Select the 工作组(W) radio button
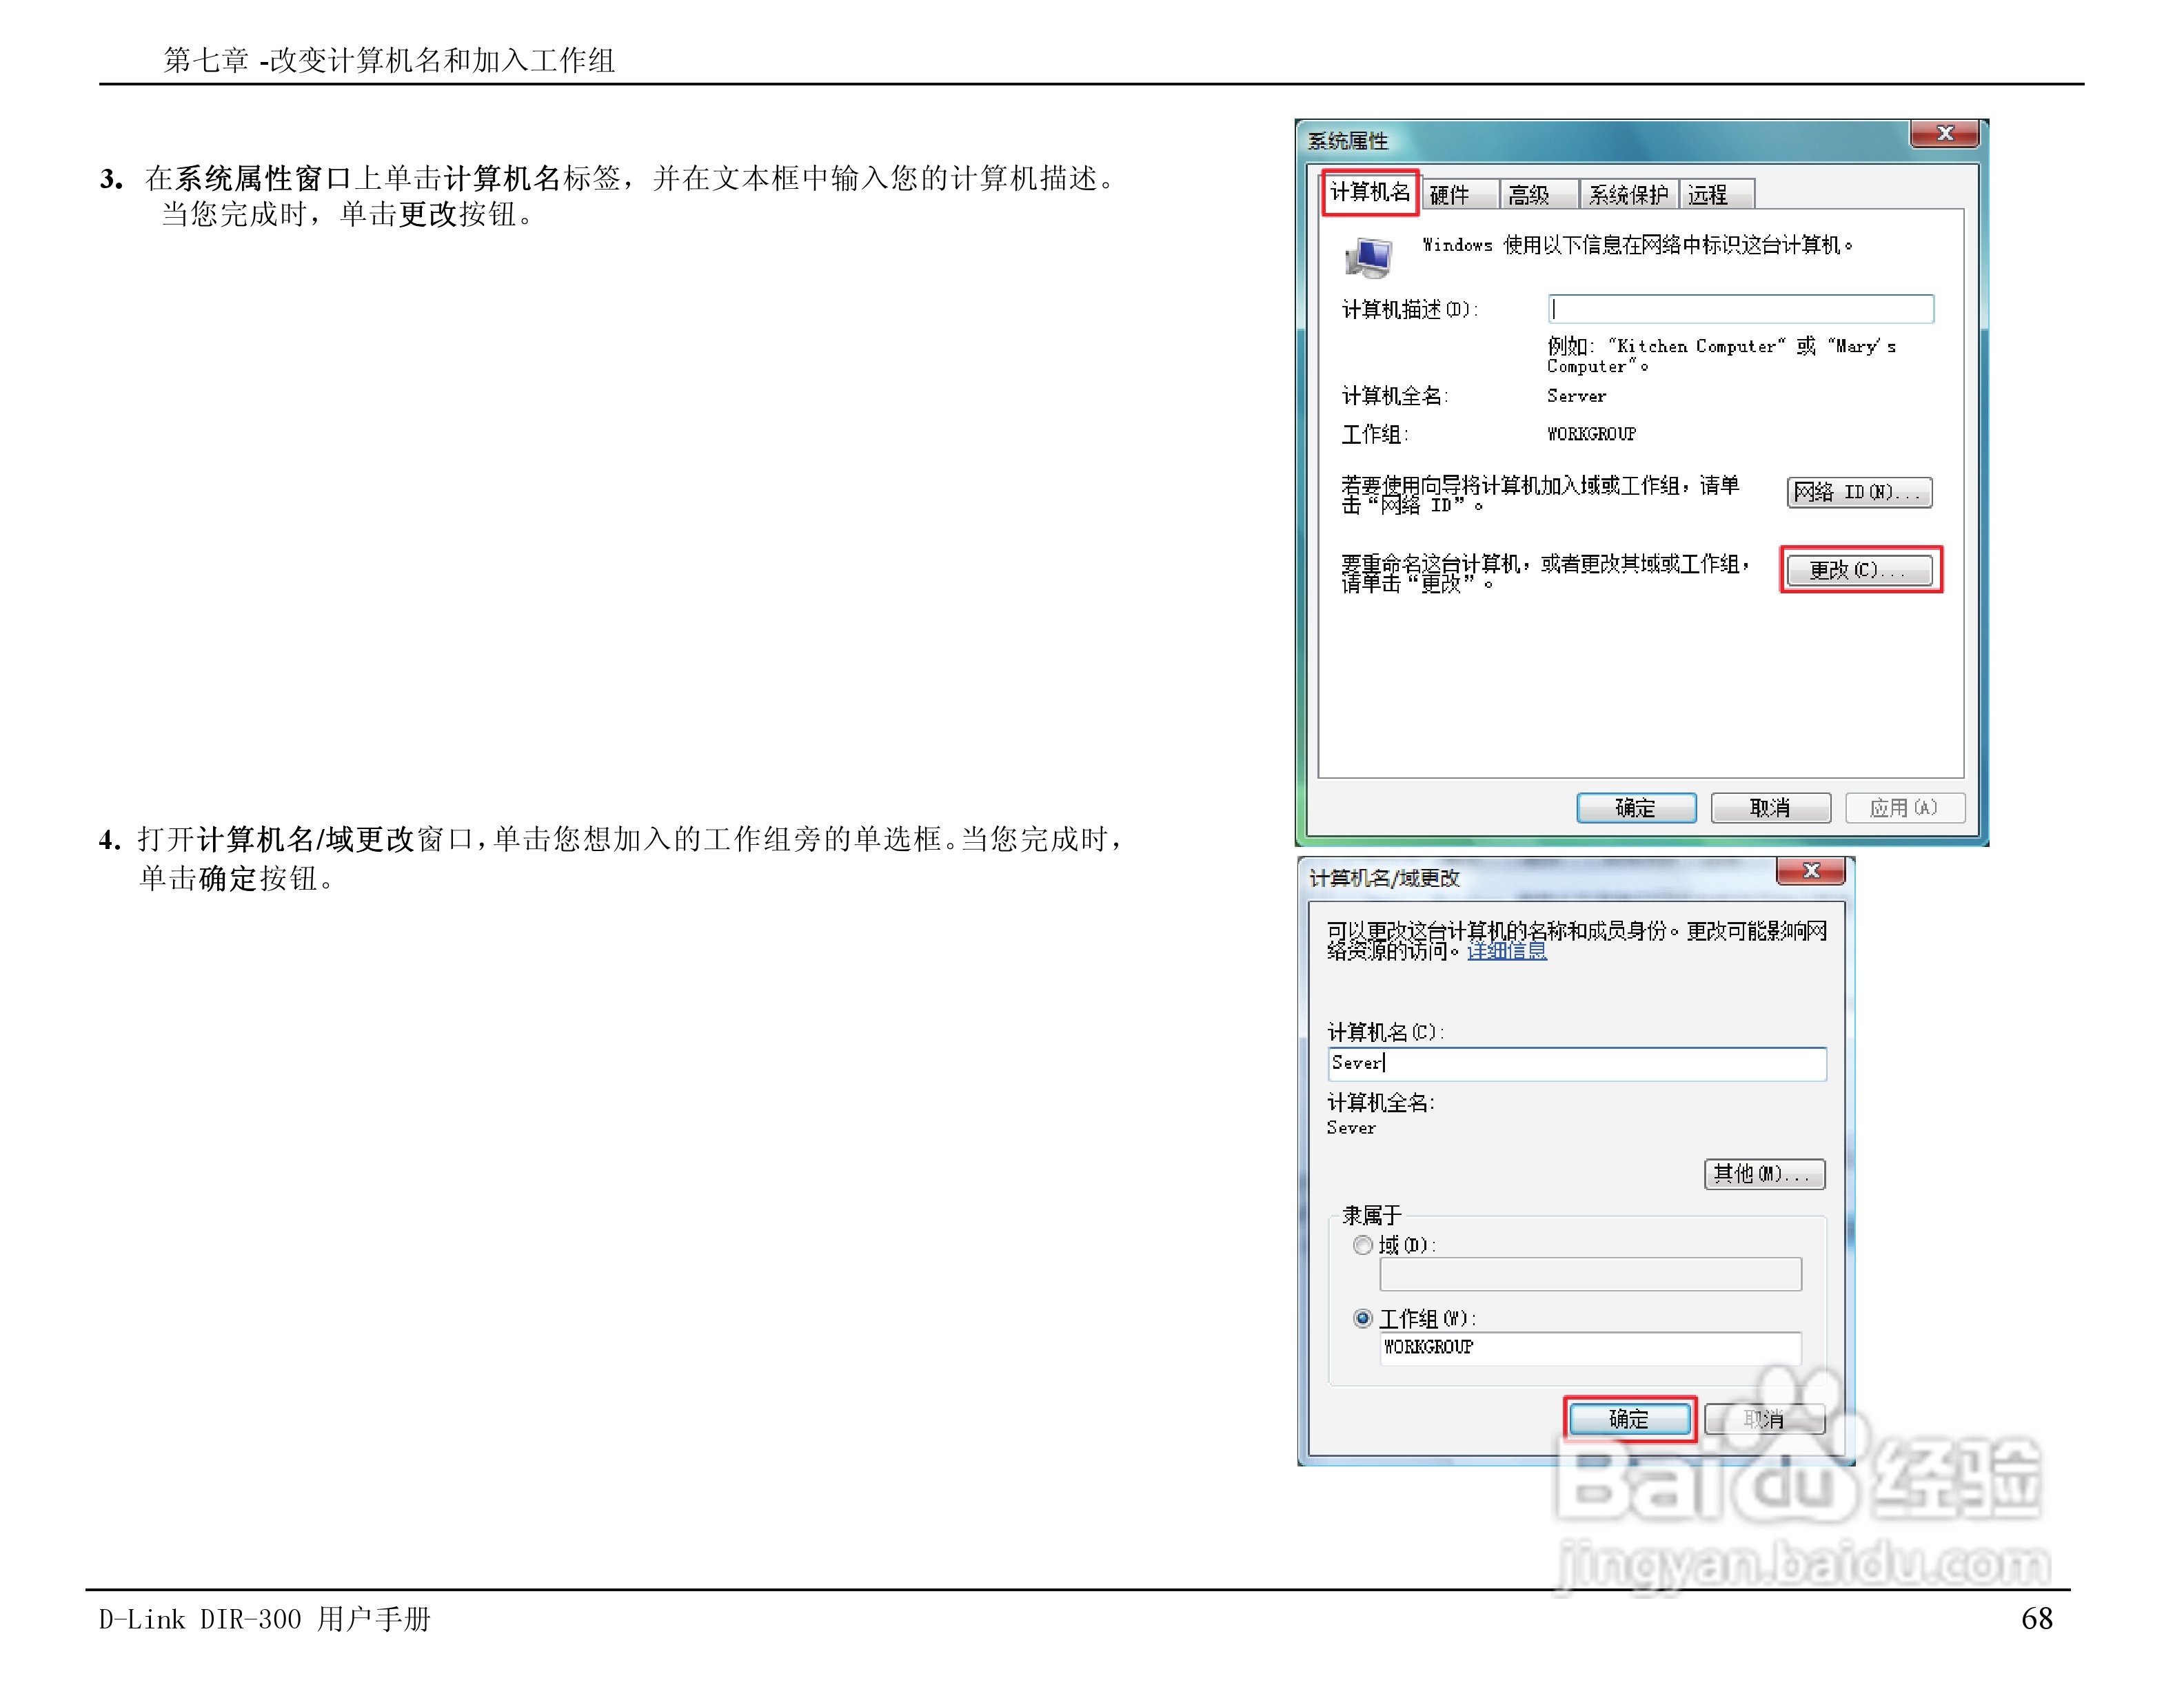The image size is (2184, 1687). click(1362, 1318)
